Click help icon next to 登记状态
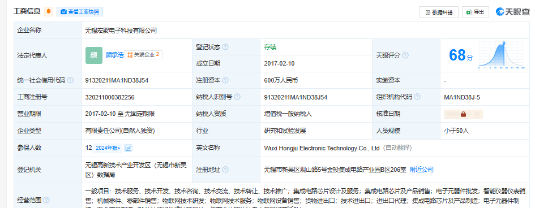 pos(225,47)
